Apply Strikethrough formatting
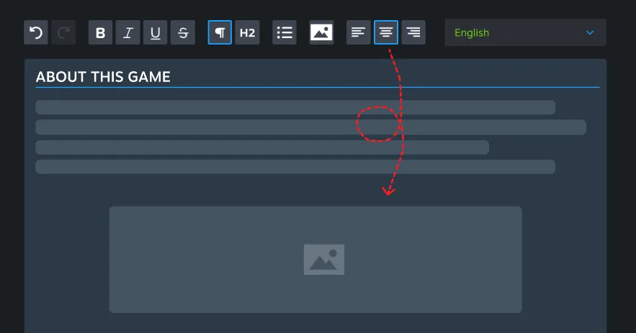The image size is (636, 333). click(x=183, y=32)
